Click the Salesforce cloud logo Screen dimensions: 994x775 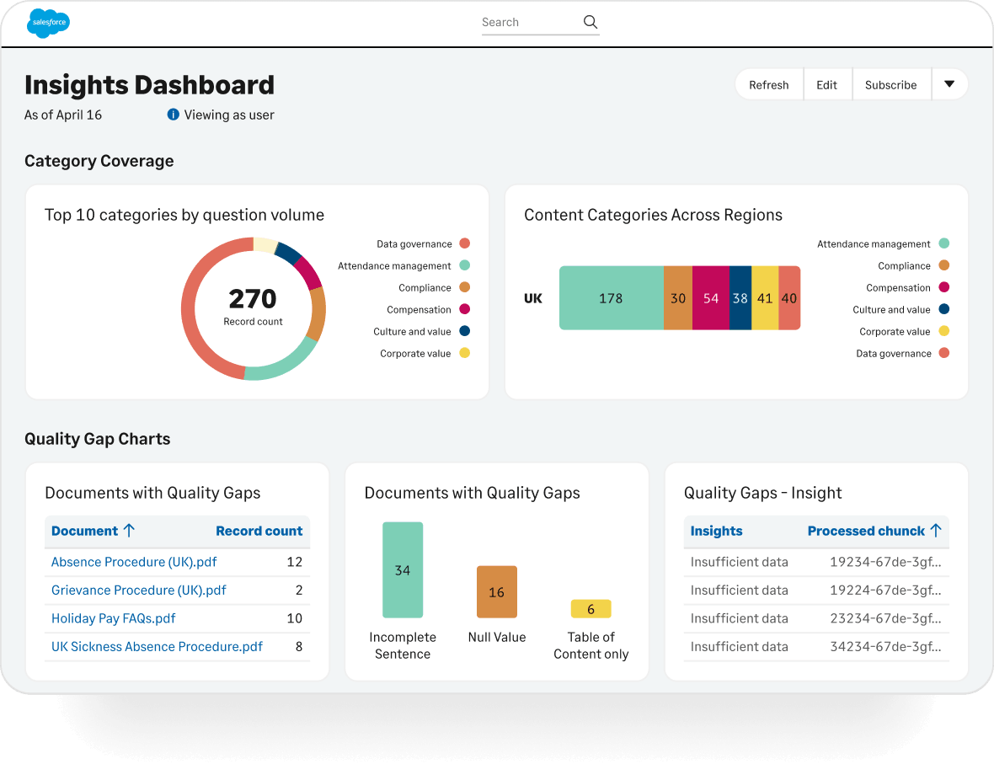click(x=48, y=23)
